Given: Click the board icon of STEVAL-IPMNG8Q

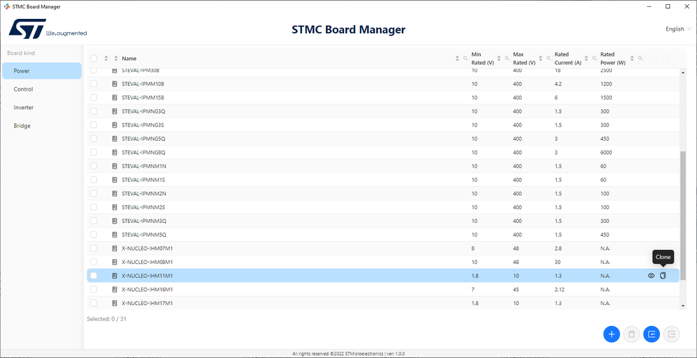Looking at the screenshot, I should (114, 152).
